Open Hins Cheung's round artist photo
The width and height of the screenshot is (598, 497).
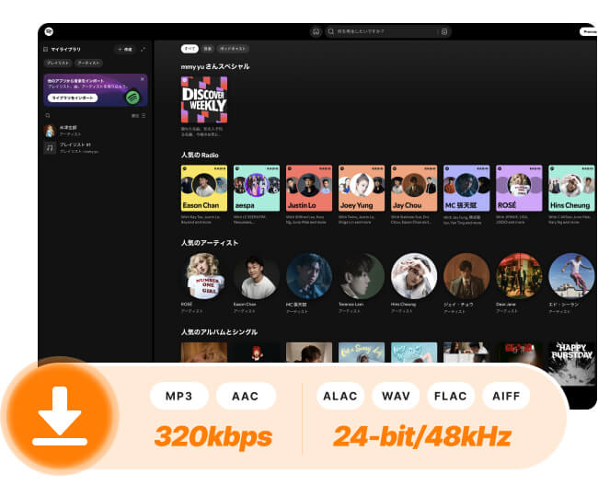click(x=414, y=276)
